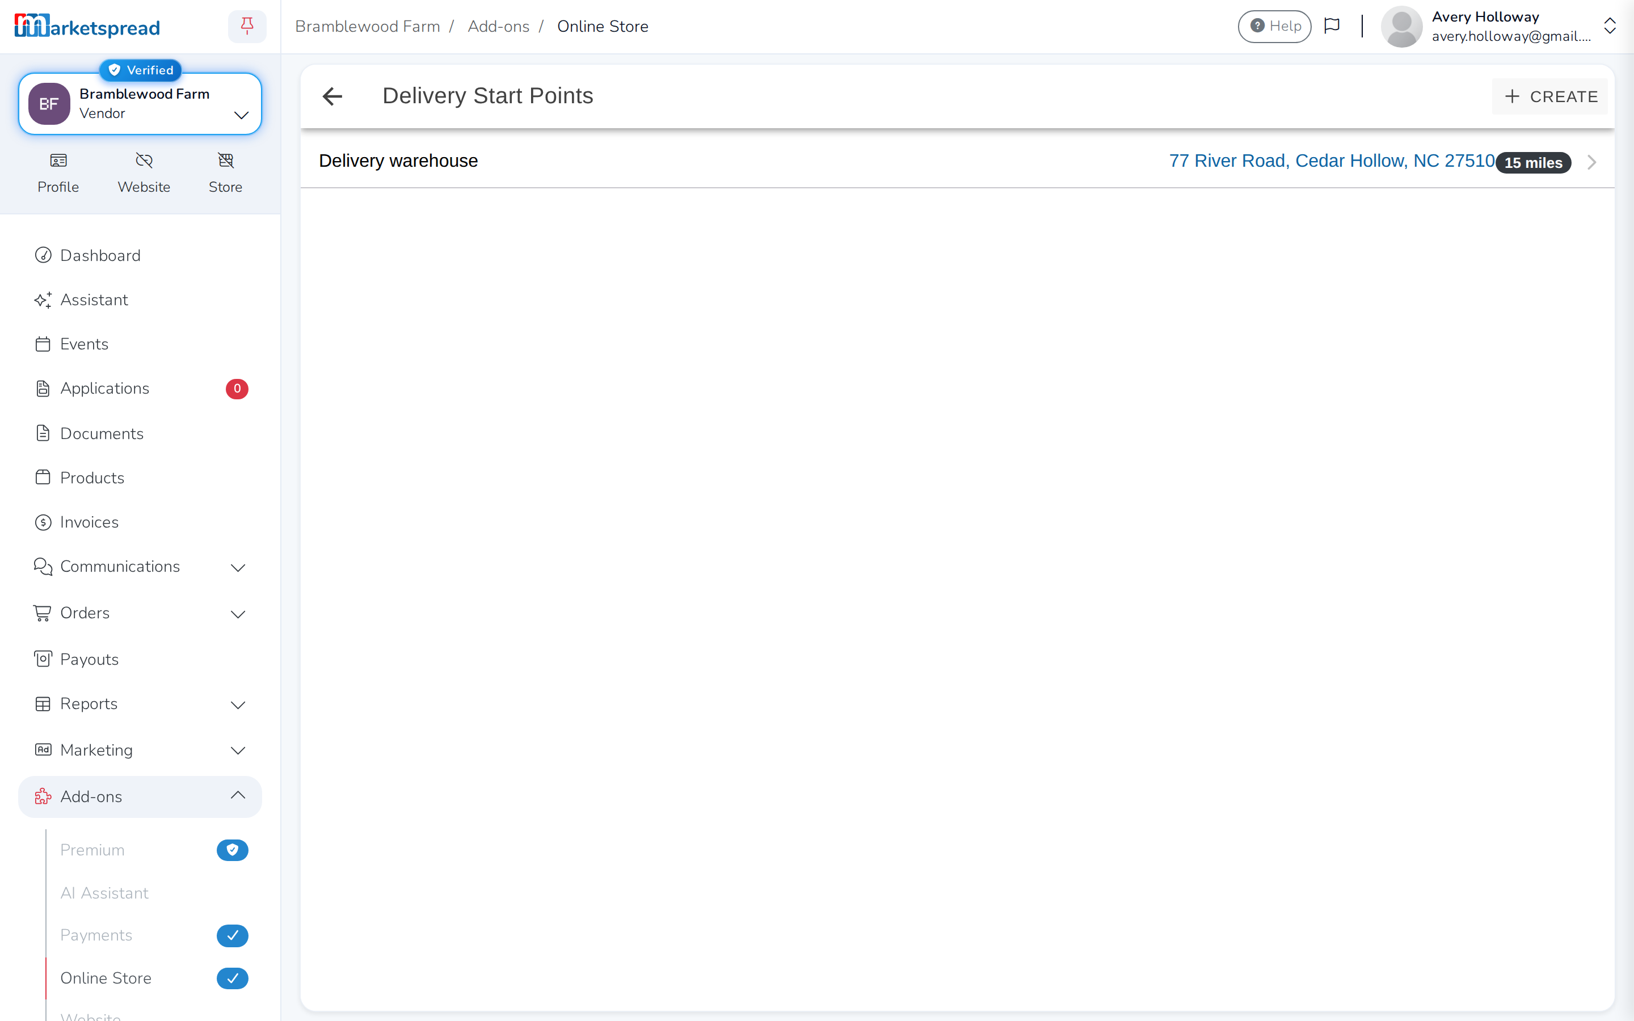
Task: Open the 77 River Road address link
Action: (x=1332, y=161)
